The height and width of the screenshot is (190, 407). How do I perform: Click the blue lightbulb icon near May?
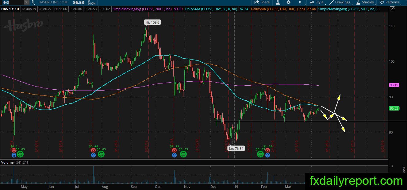pyautogui.click(x=14, y=155)
